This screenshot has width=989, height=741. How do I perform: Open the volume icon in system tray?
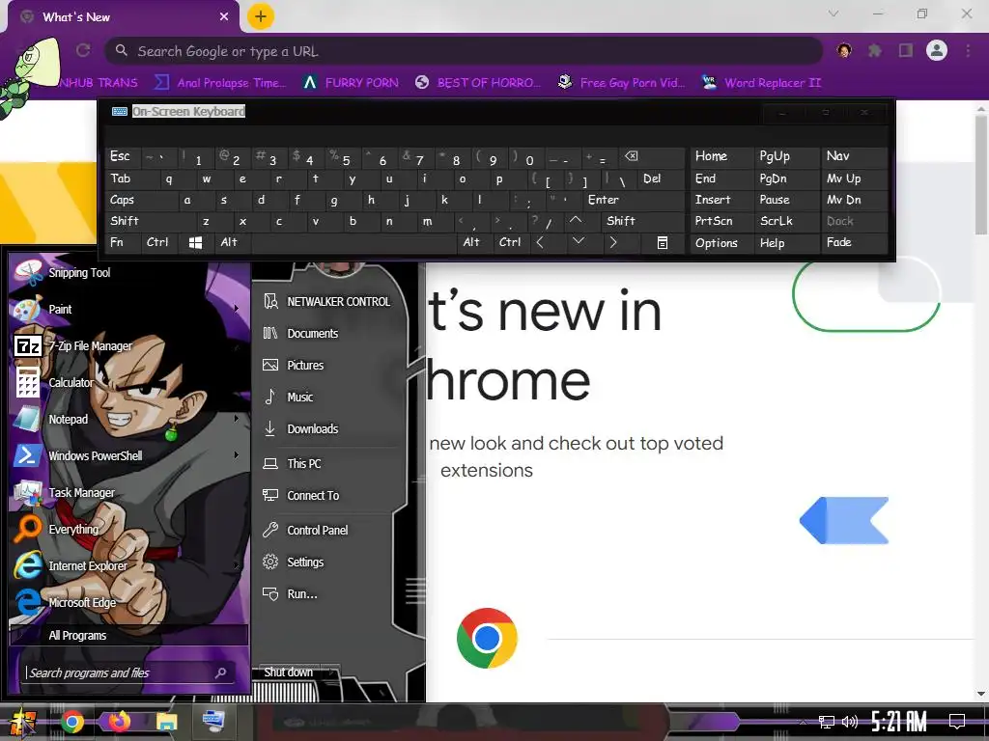click(850, 722)
